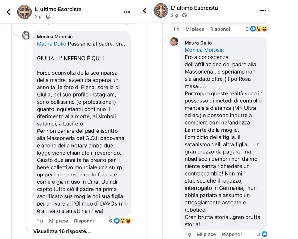Open Monica Morosin's profile picture
Viewport: 298px width, 239px height.
(x=26, y=36)
